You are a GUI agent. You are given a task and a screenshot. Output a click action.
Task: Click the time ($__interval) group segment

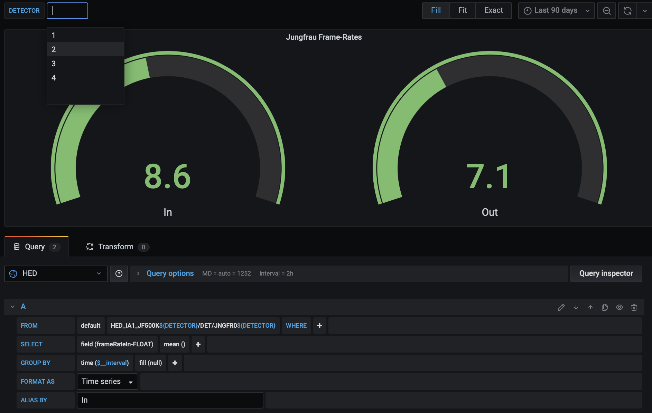coord(105,363)
